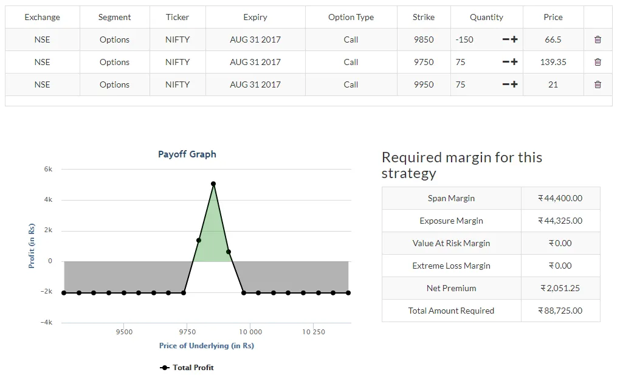Click the peak data point on payoff graph
This screenshot has height=375, width=620.
click(x=213, y=183)
